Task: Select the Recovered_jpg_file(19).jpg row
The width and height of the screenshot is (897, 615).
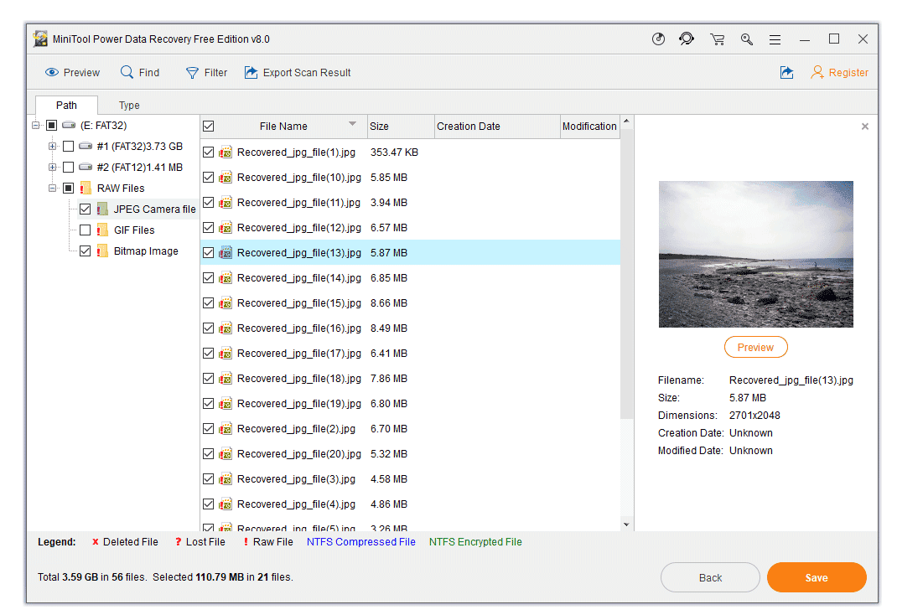Action: coord(410,404)
